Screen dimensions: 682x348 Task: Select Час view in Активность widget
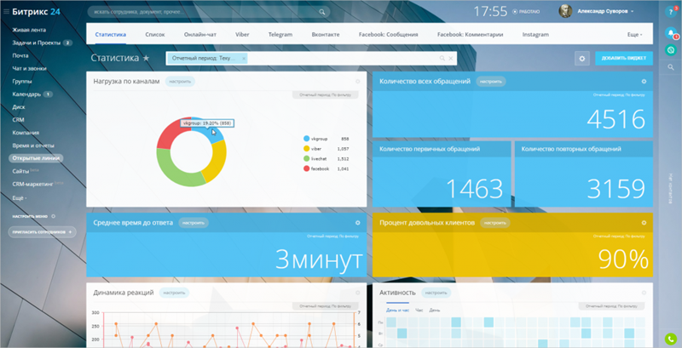point(419,311)
